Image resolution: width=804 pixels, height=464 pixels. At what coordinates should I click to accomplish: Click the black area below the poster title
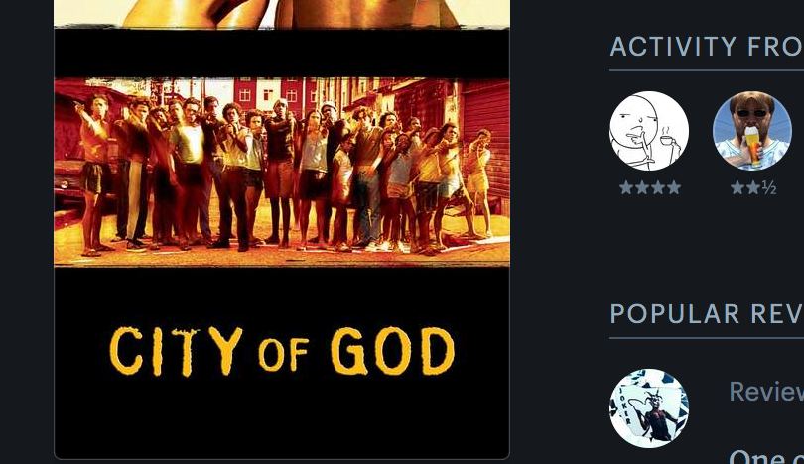(282, 417)
